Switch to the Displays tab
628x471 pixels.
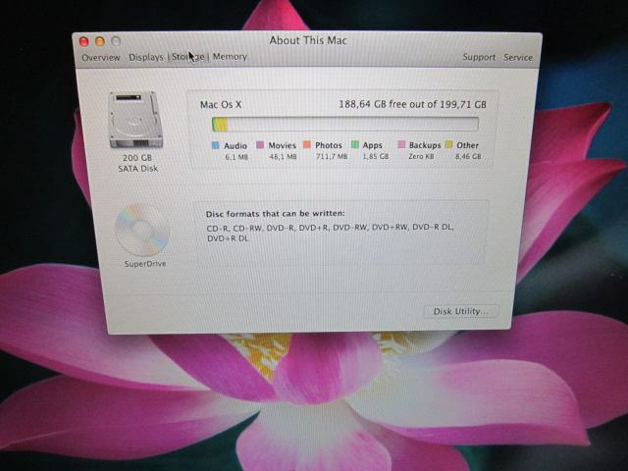click(146, 57)
